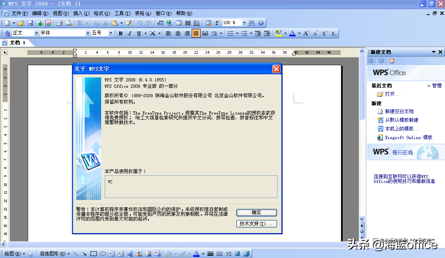Insert hyperlink globe icon

coord(170,23)
